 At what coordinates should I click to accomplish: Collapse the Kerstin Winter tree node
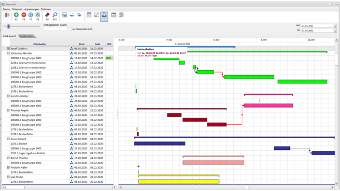[x=8, y=96]
